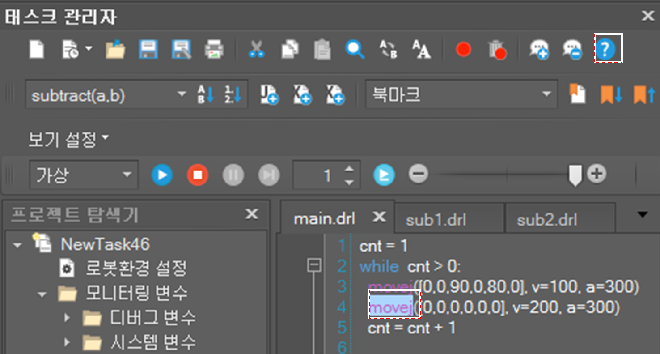Click the New file icon
The width and height of the screenshot is (660, 354).
[x=37, y=49]
